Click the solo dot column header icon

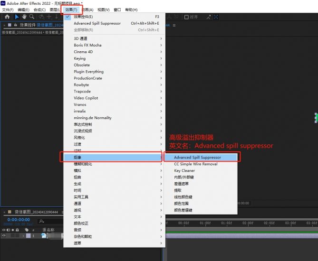[13, 230]
